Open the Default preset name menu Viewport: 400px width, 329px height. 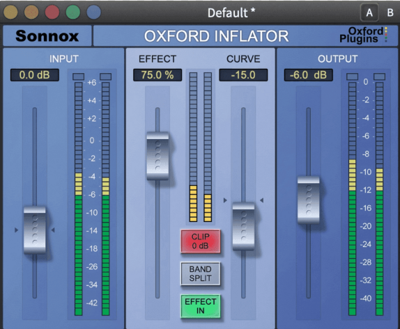[x=231, y=13]
